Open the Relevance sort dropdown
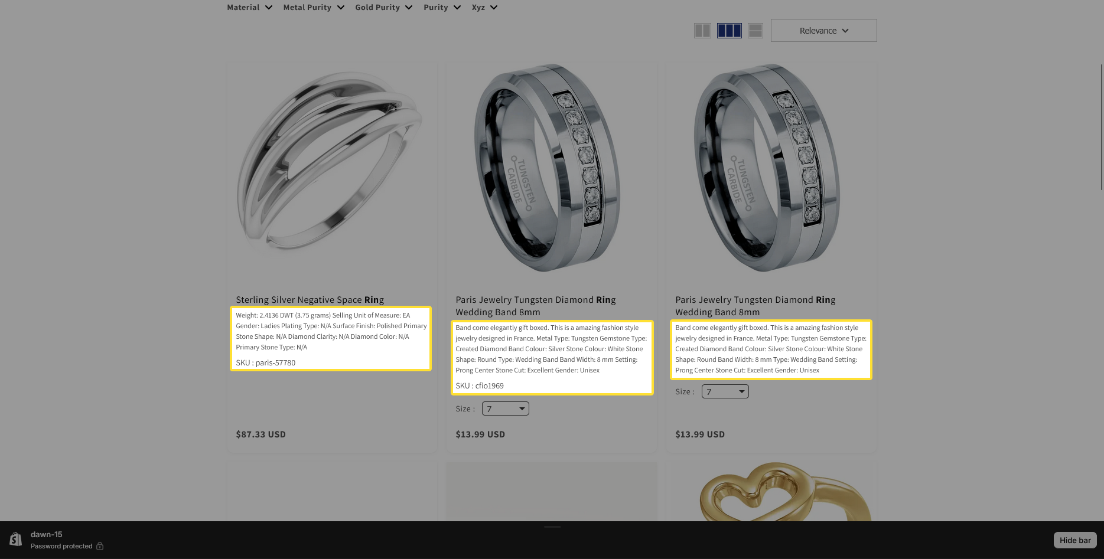This screenshot has width=1104, height=559. click(x=823, y=31)
